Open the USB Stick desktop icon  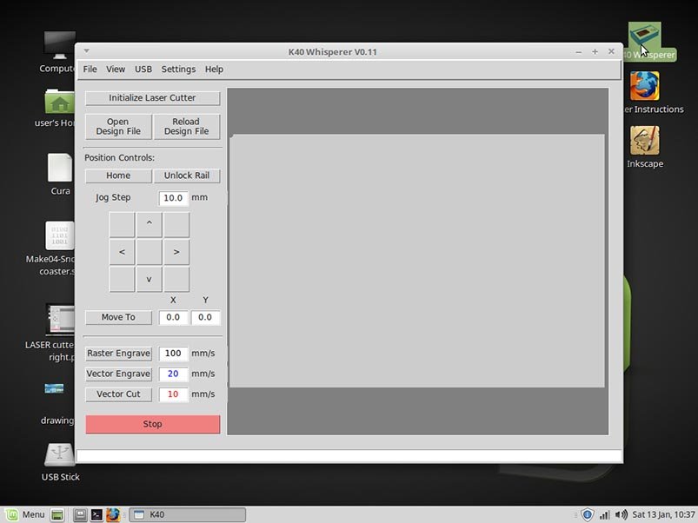pos(59,455)
